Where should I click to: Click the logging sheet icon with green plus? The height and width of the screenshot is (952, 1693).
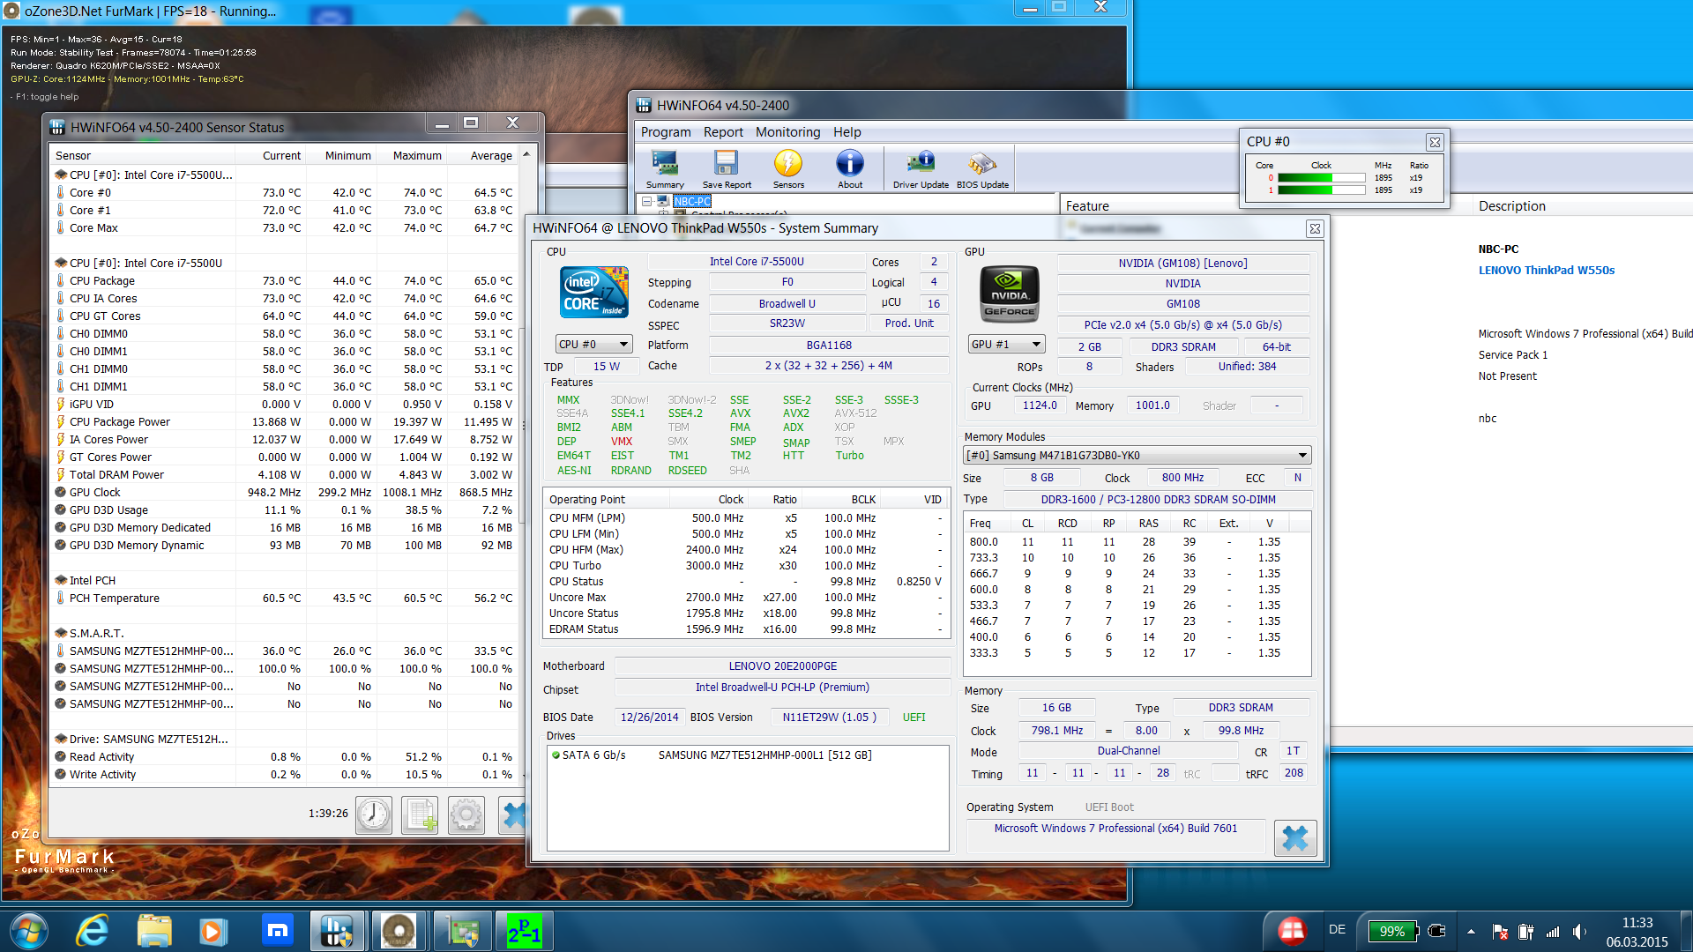421,814
